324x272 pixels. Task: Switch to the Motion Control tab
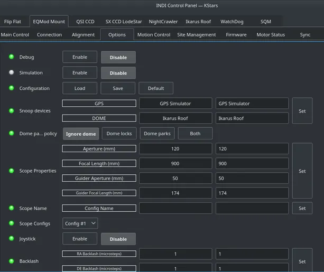(x=154, y=35)
